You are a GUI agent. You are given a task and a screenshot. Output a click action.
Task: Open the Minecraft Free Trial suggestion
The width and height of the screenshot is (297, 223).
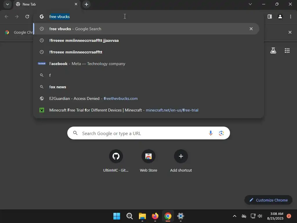(x=148, y=110)
